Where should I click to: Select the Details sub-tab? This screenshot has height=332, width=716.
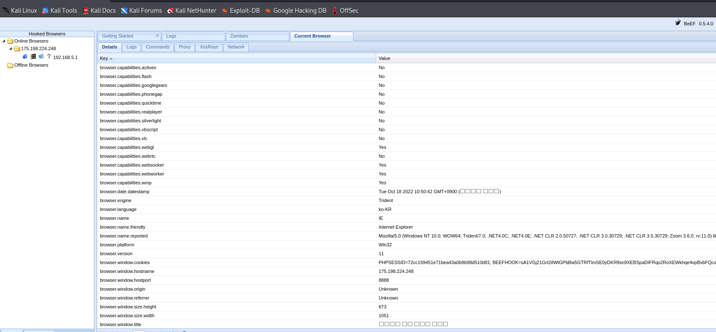click(x=110, y=47)
